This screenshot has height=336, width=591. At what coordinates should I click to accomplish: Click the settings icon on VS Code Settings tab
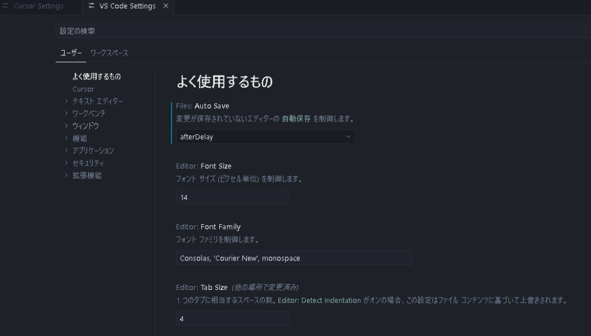click(91, 6)
